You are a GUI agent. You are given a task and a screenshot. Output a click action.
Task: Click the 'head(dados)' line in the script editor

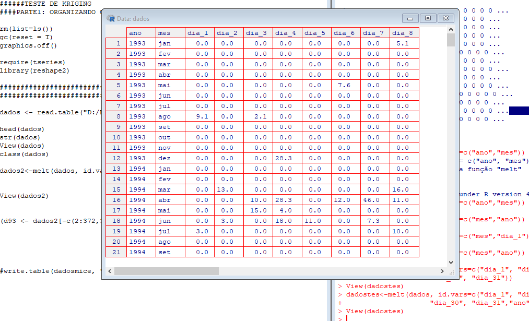(22, 129)
